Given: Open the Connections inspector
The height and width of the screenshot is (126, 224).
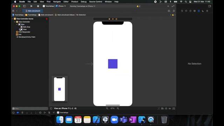Looking at the screenshot, I should pyautogui.click(x=207, y=11).
